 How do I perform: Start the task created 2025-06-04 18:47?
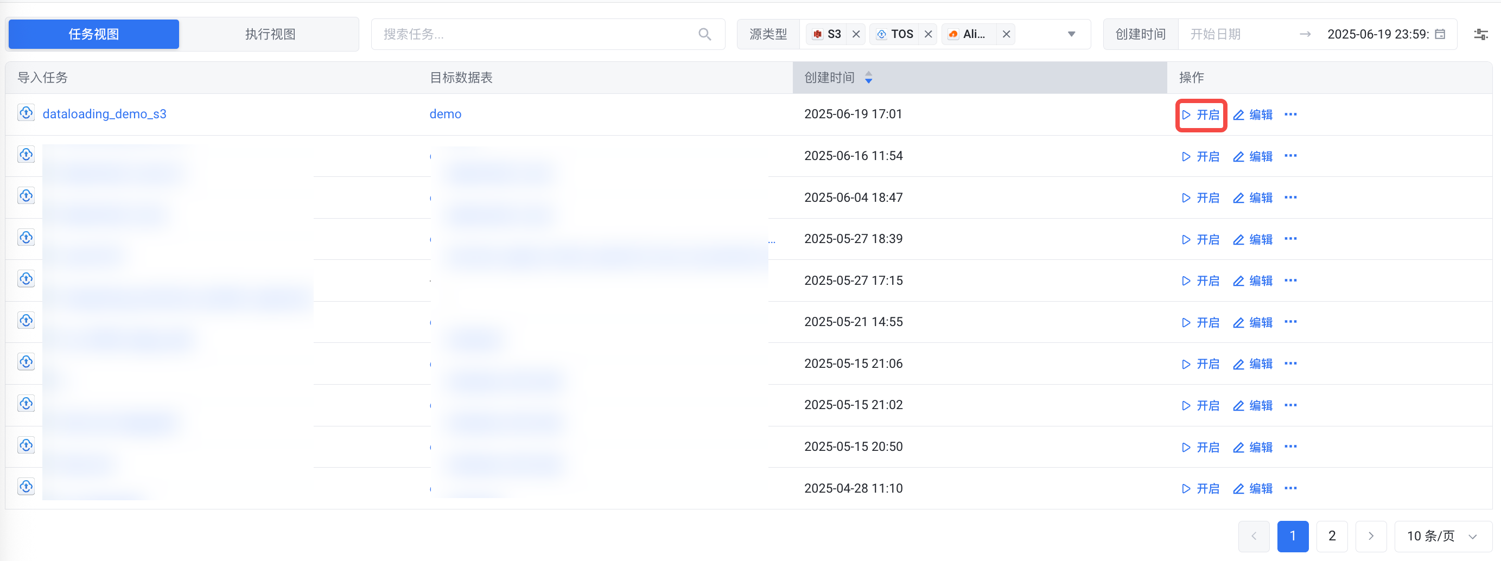pos(1200,198)
